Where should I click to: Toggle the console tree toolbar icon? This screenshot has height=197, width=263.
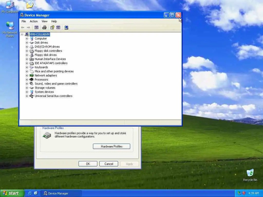pos(36,27)
